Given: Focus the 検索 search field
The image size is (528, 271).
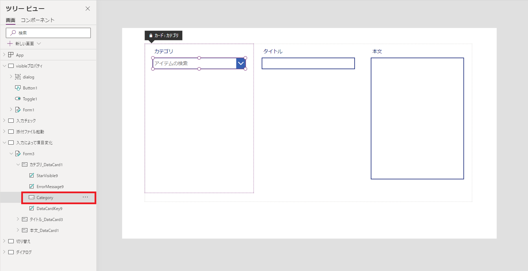Looking at the screenshot, I should [48, 33].
